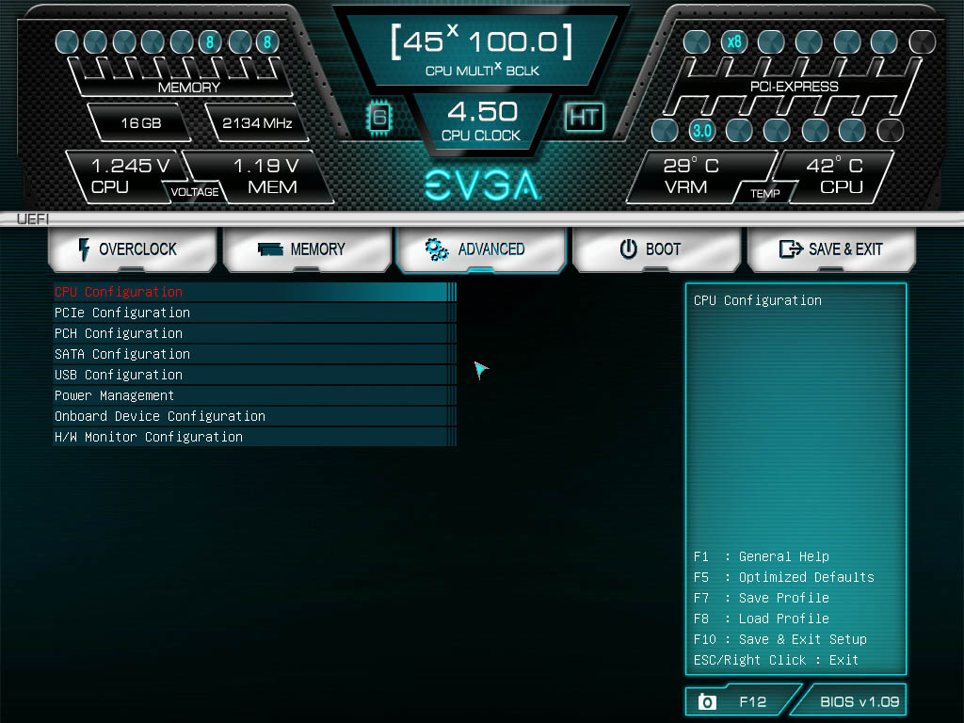
Task: Click the F8 Load Profile hint
Action: pyautogui.click(x=761, y=619)
